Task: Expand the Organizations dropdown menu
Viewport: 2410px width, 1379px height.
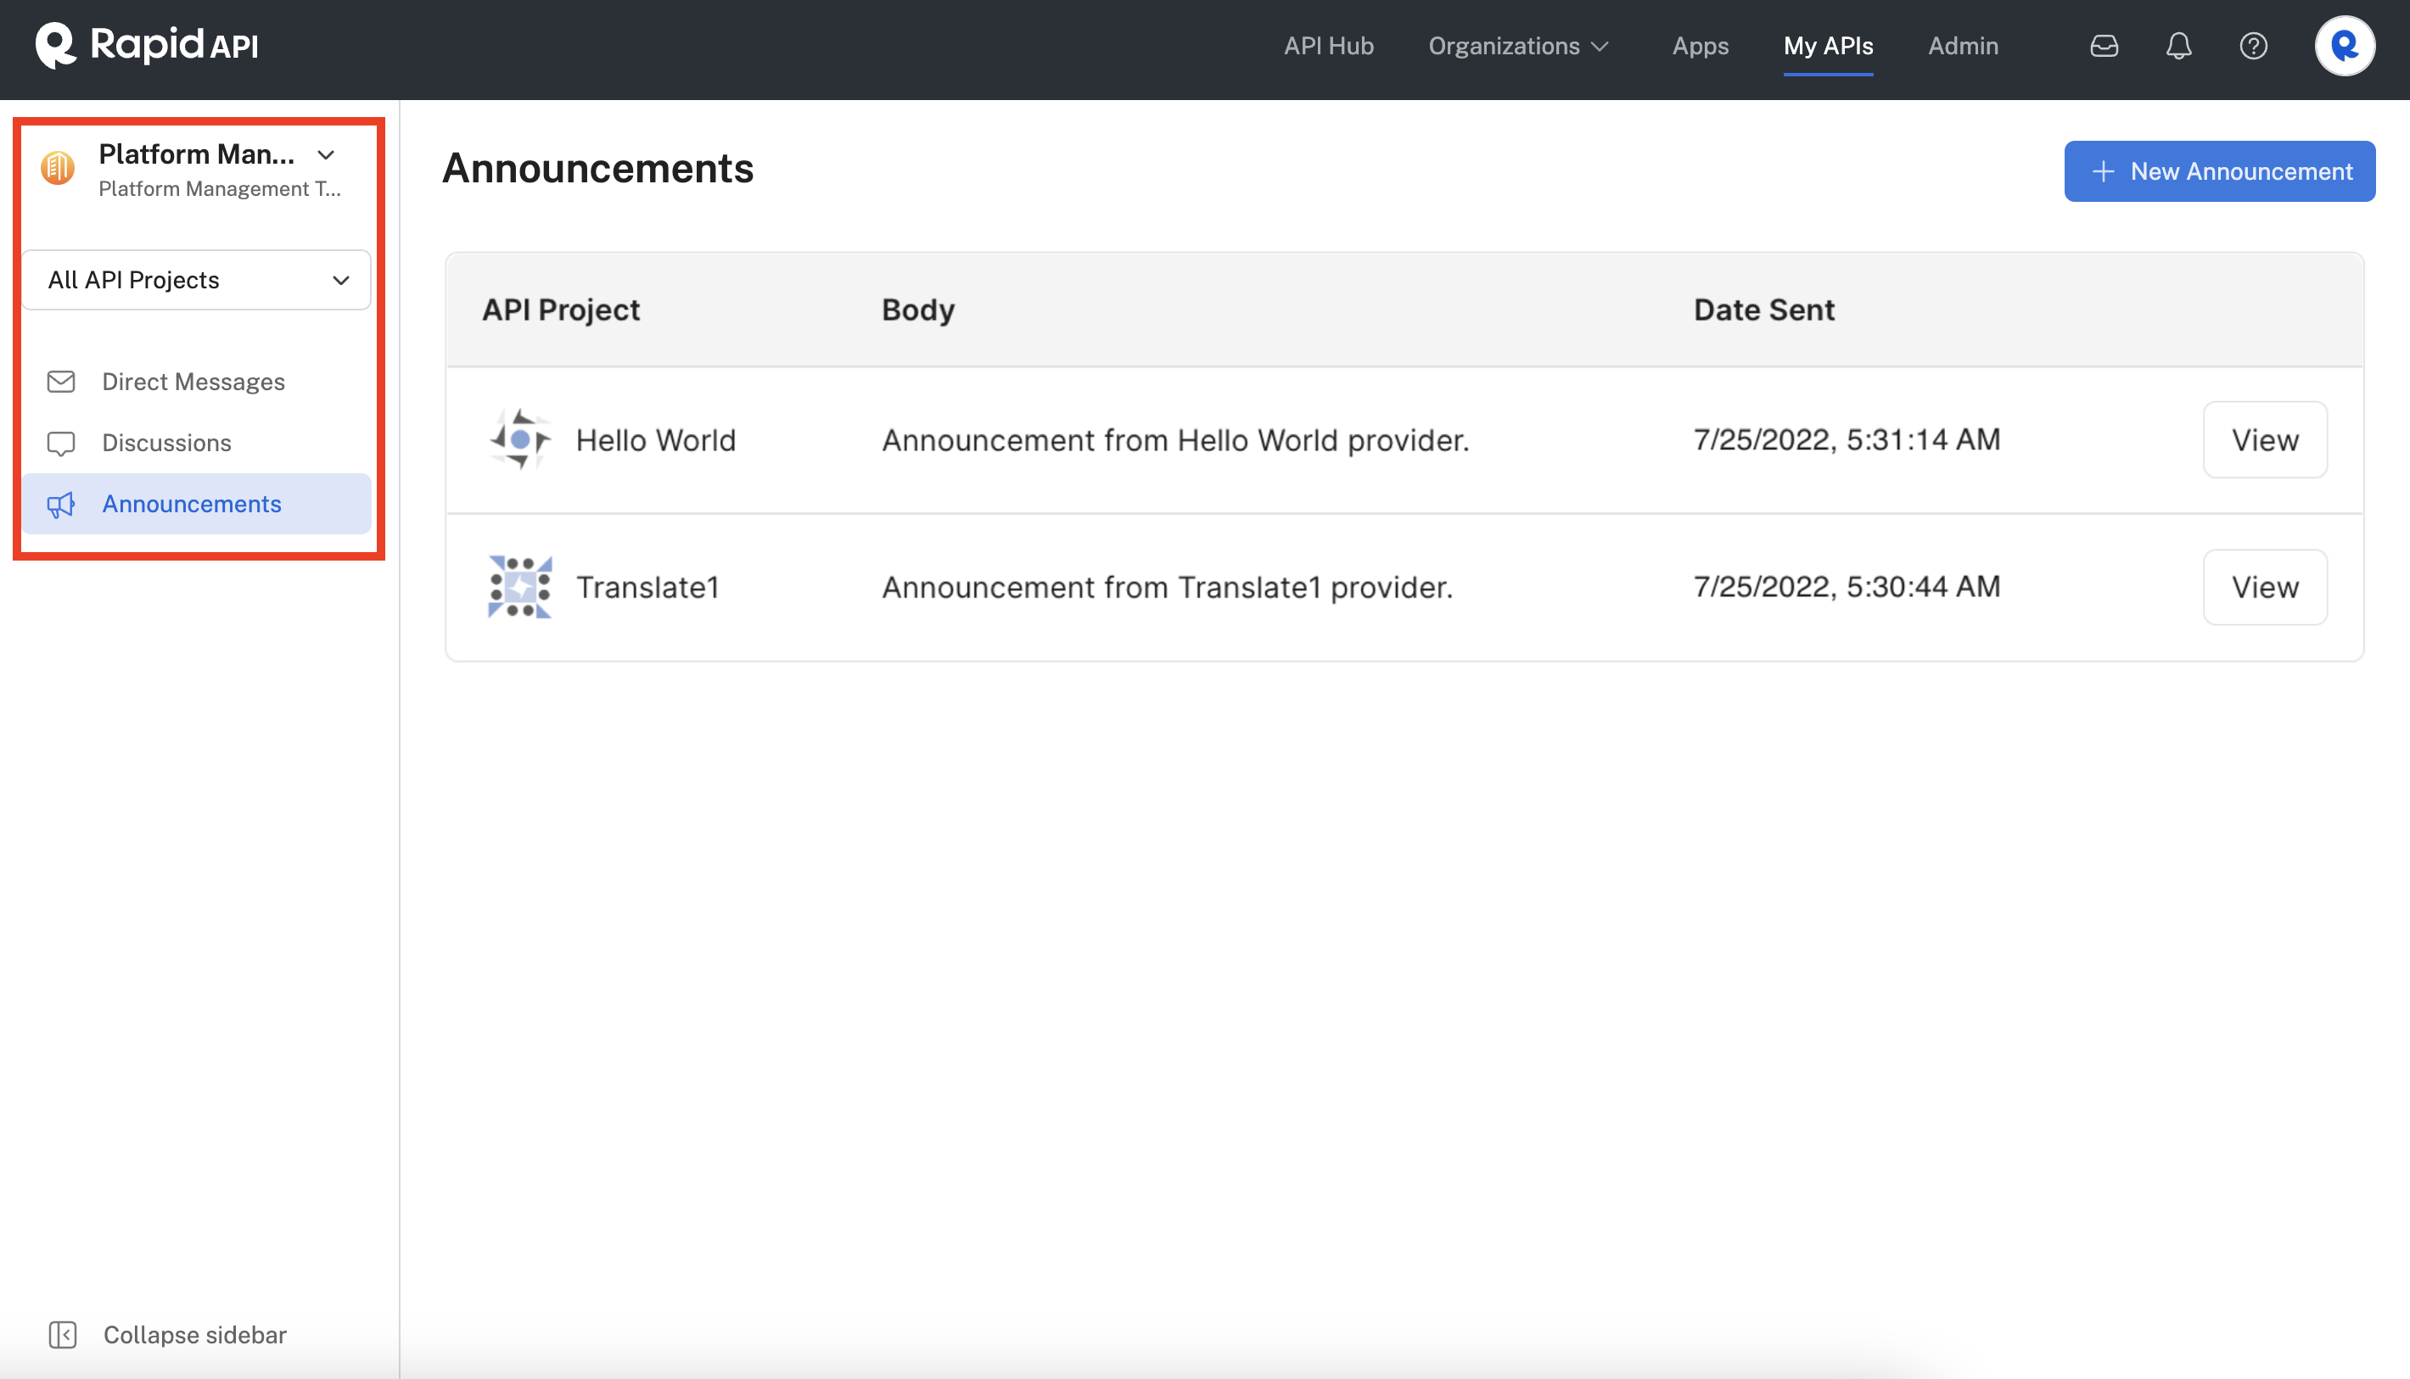Action: pyautogui.click(x=1518, y=46)
